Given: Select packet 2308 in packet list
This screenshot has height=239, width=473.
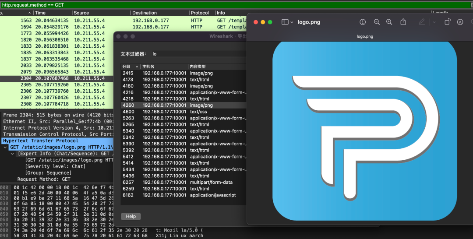Looking at the screenshot, I should click(x=56, y=104).
